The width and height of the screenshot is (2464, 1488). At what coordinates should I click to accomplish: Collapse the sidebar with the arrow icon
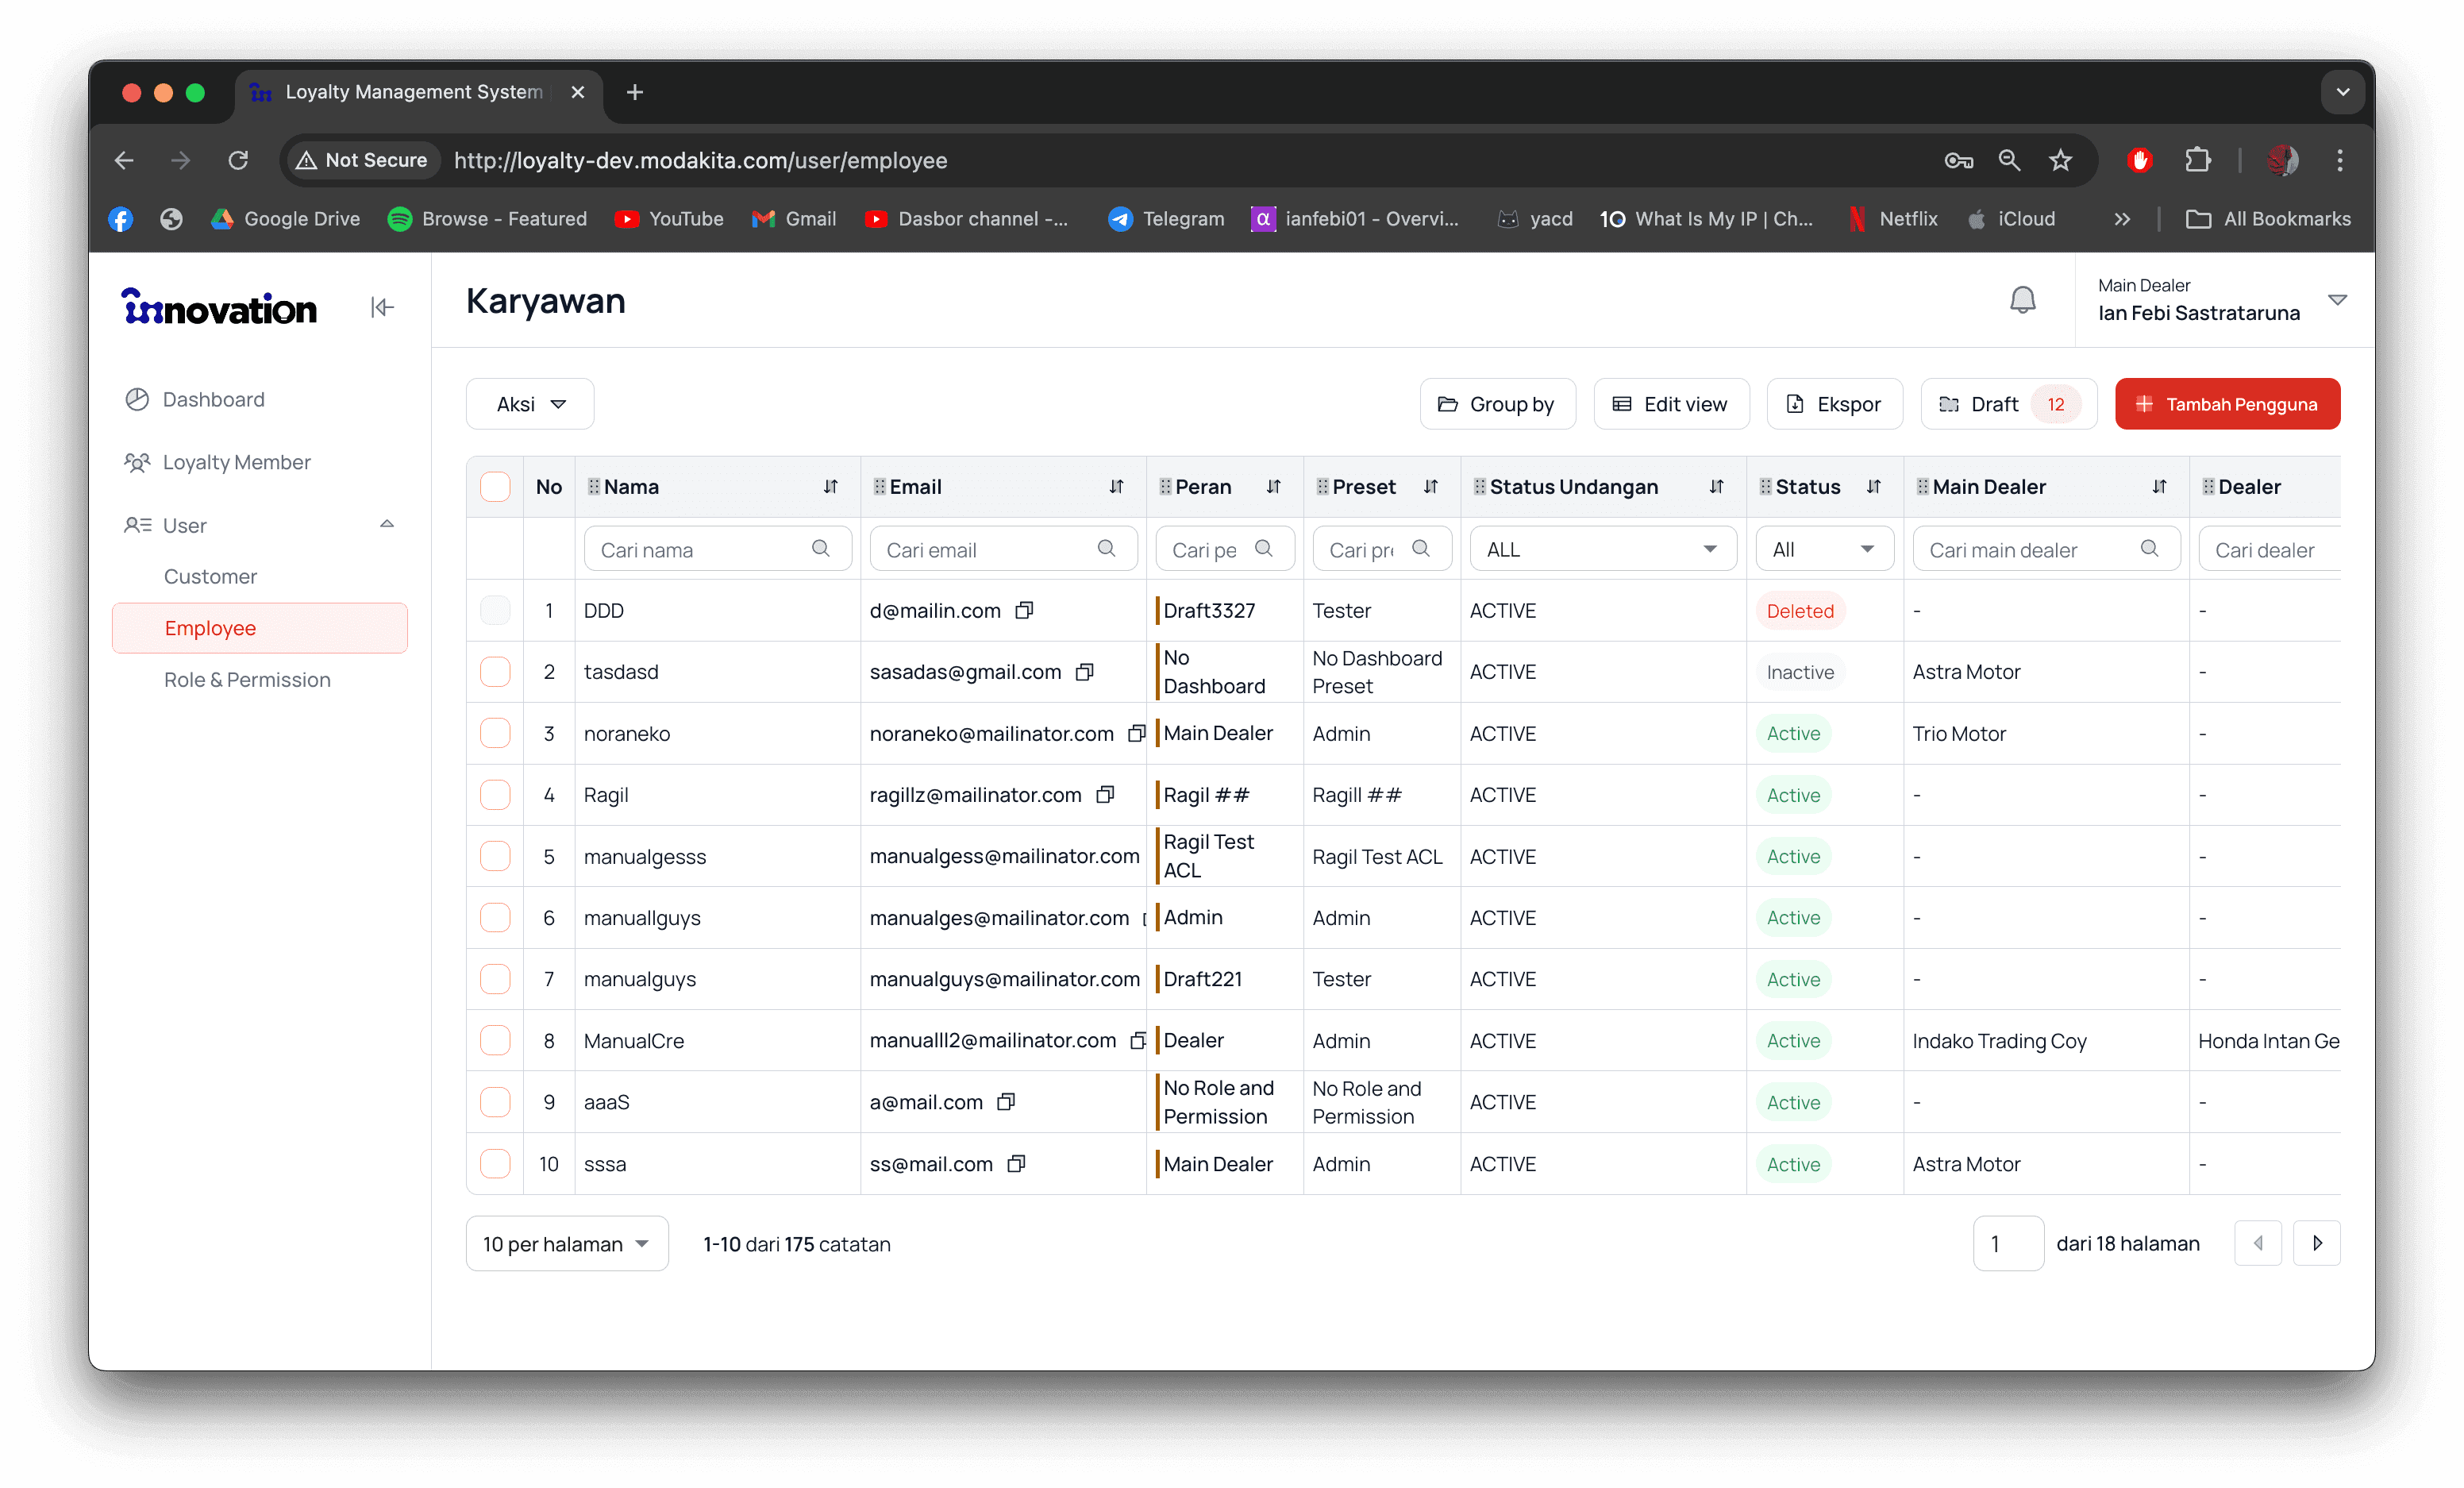[382, 307]
